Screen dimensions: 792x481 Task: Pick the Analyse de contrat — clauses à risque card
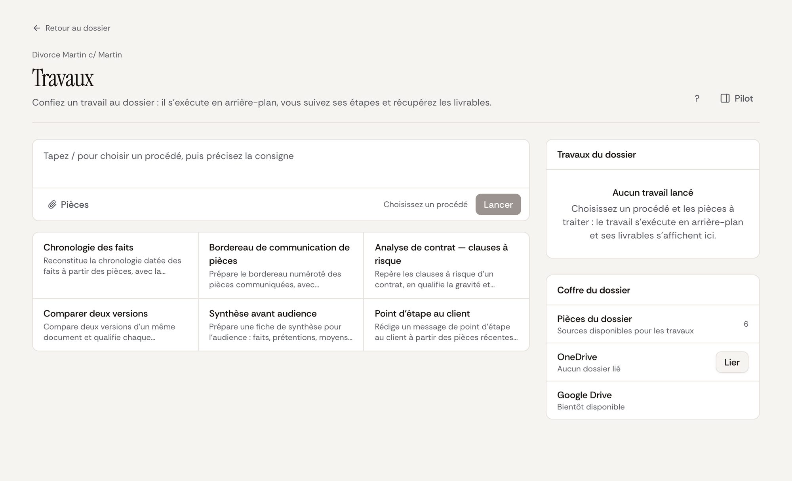point(446,265)
